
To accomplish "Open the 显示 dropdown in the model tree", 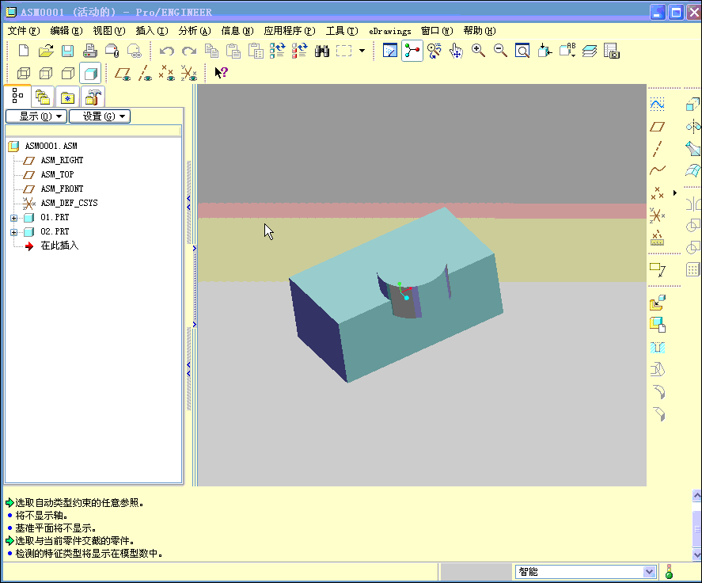I will click(36, 116).
